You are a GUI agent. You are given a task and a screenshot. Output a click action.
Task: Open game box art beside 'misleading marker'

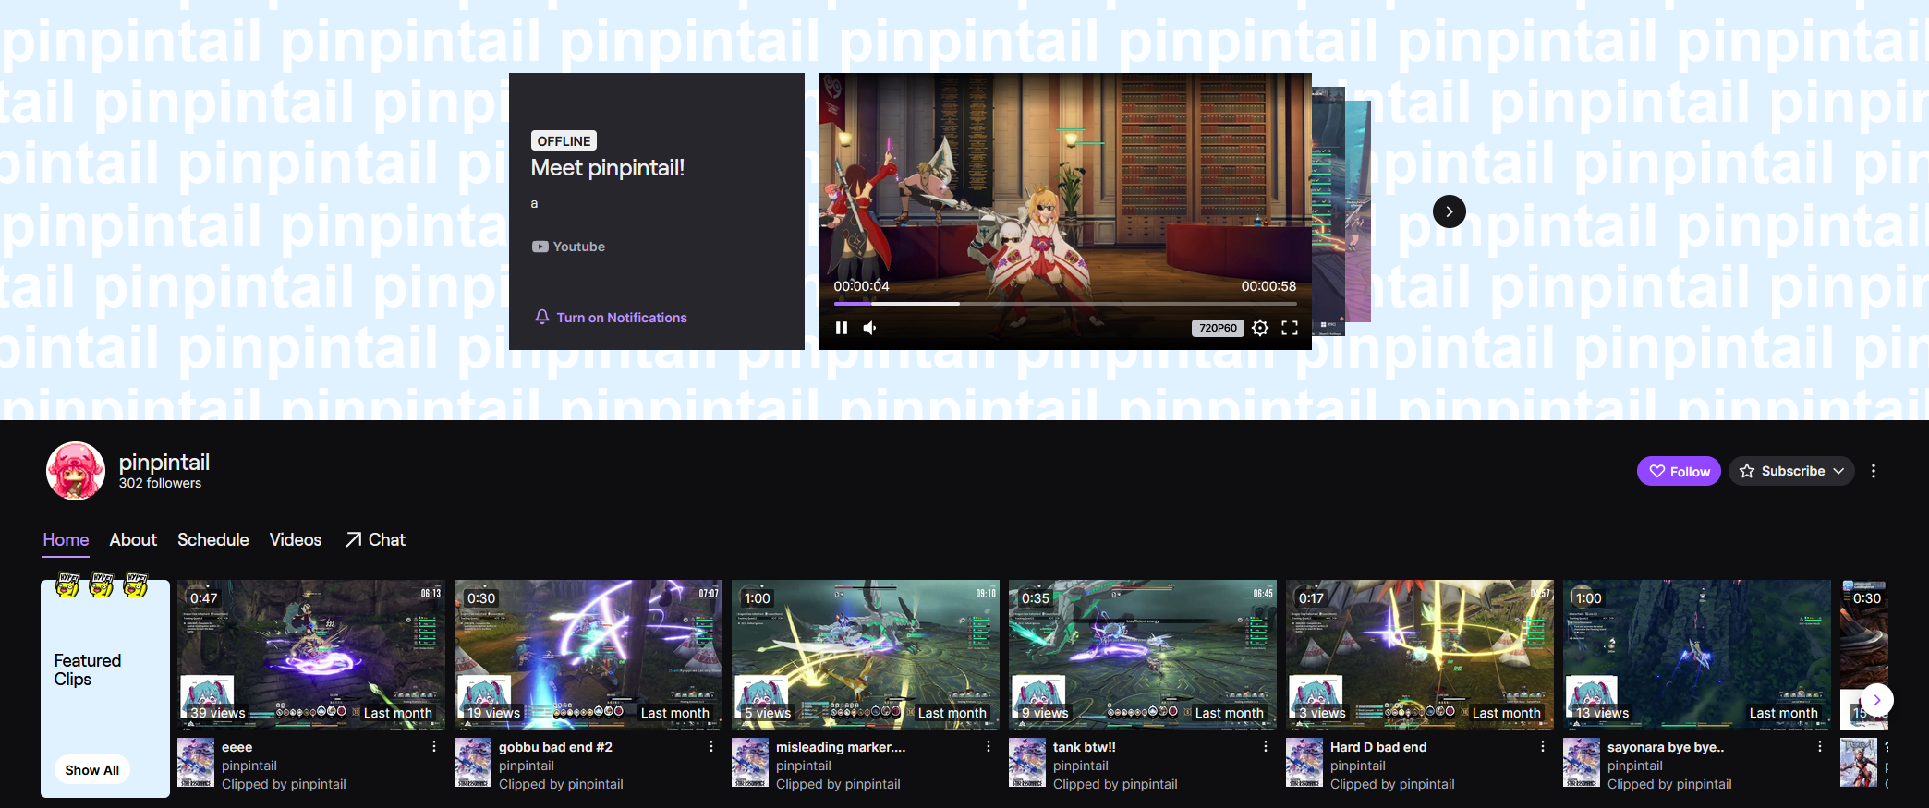750,763
